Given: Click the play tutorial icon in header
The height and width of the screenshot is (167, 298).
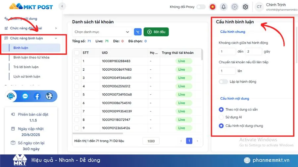Looking at the screenshot, I should pos(234,7).
